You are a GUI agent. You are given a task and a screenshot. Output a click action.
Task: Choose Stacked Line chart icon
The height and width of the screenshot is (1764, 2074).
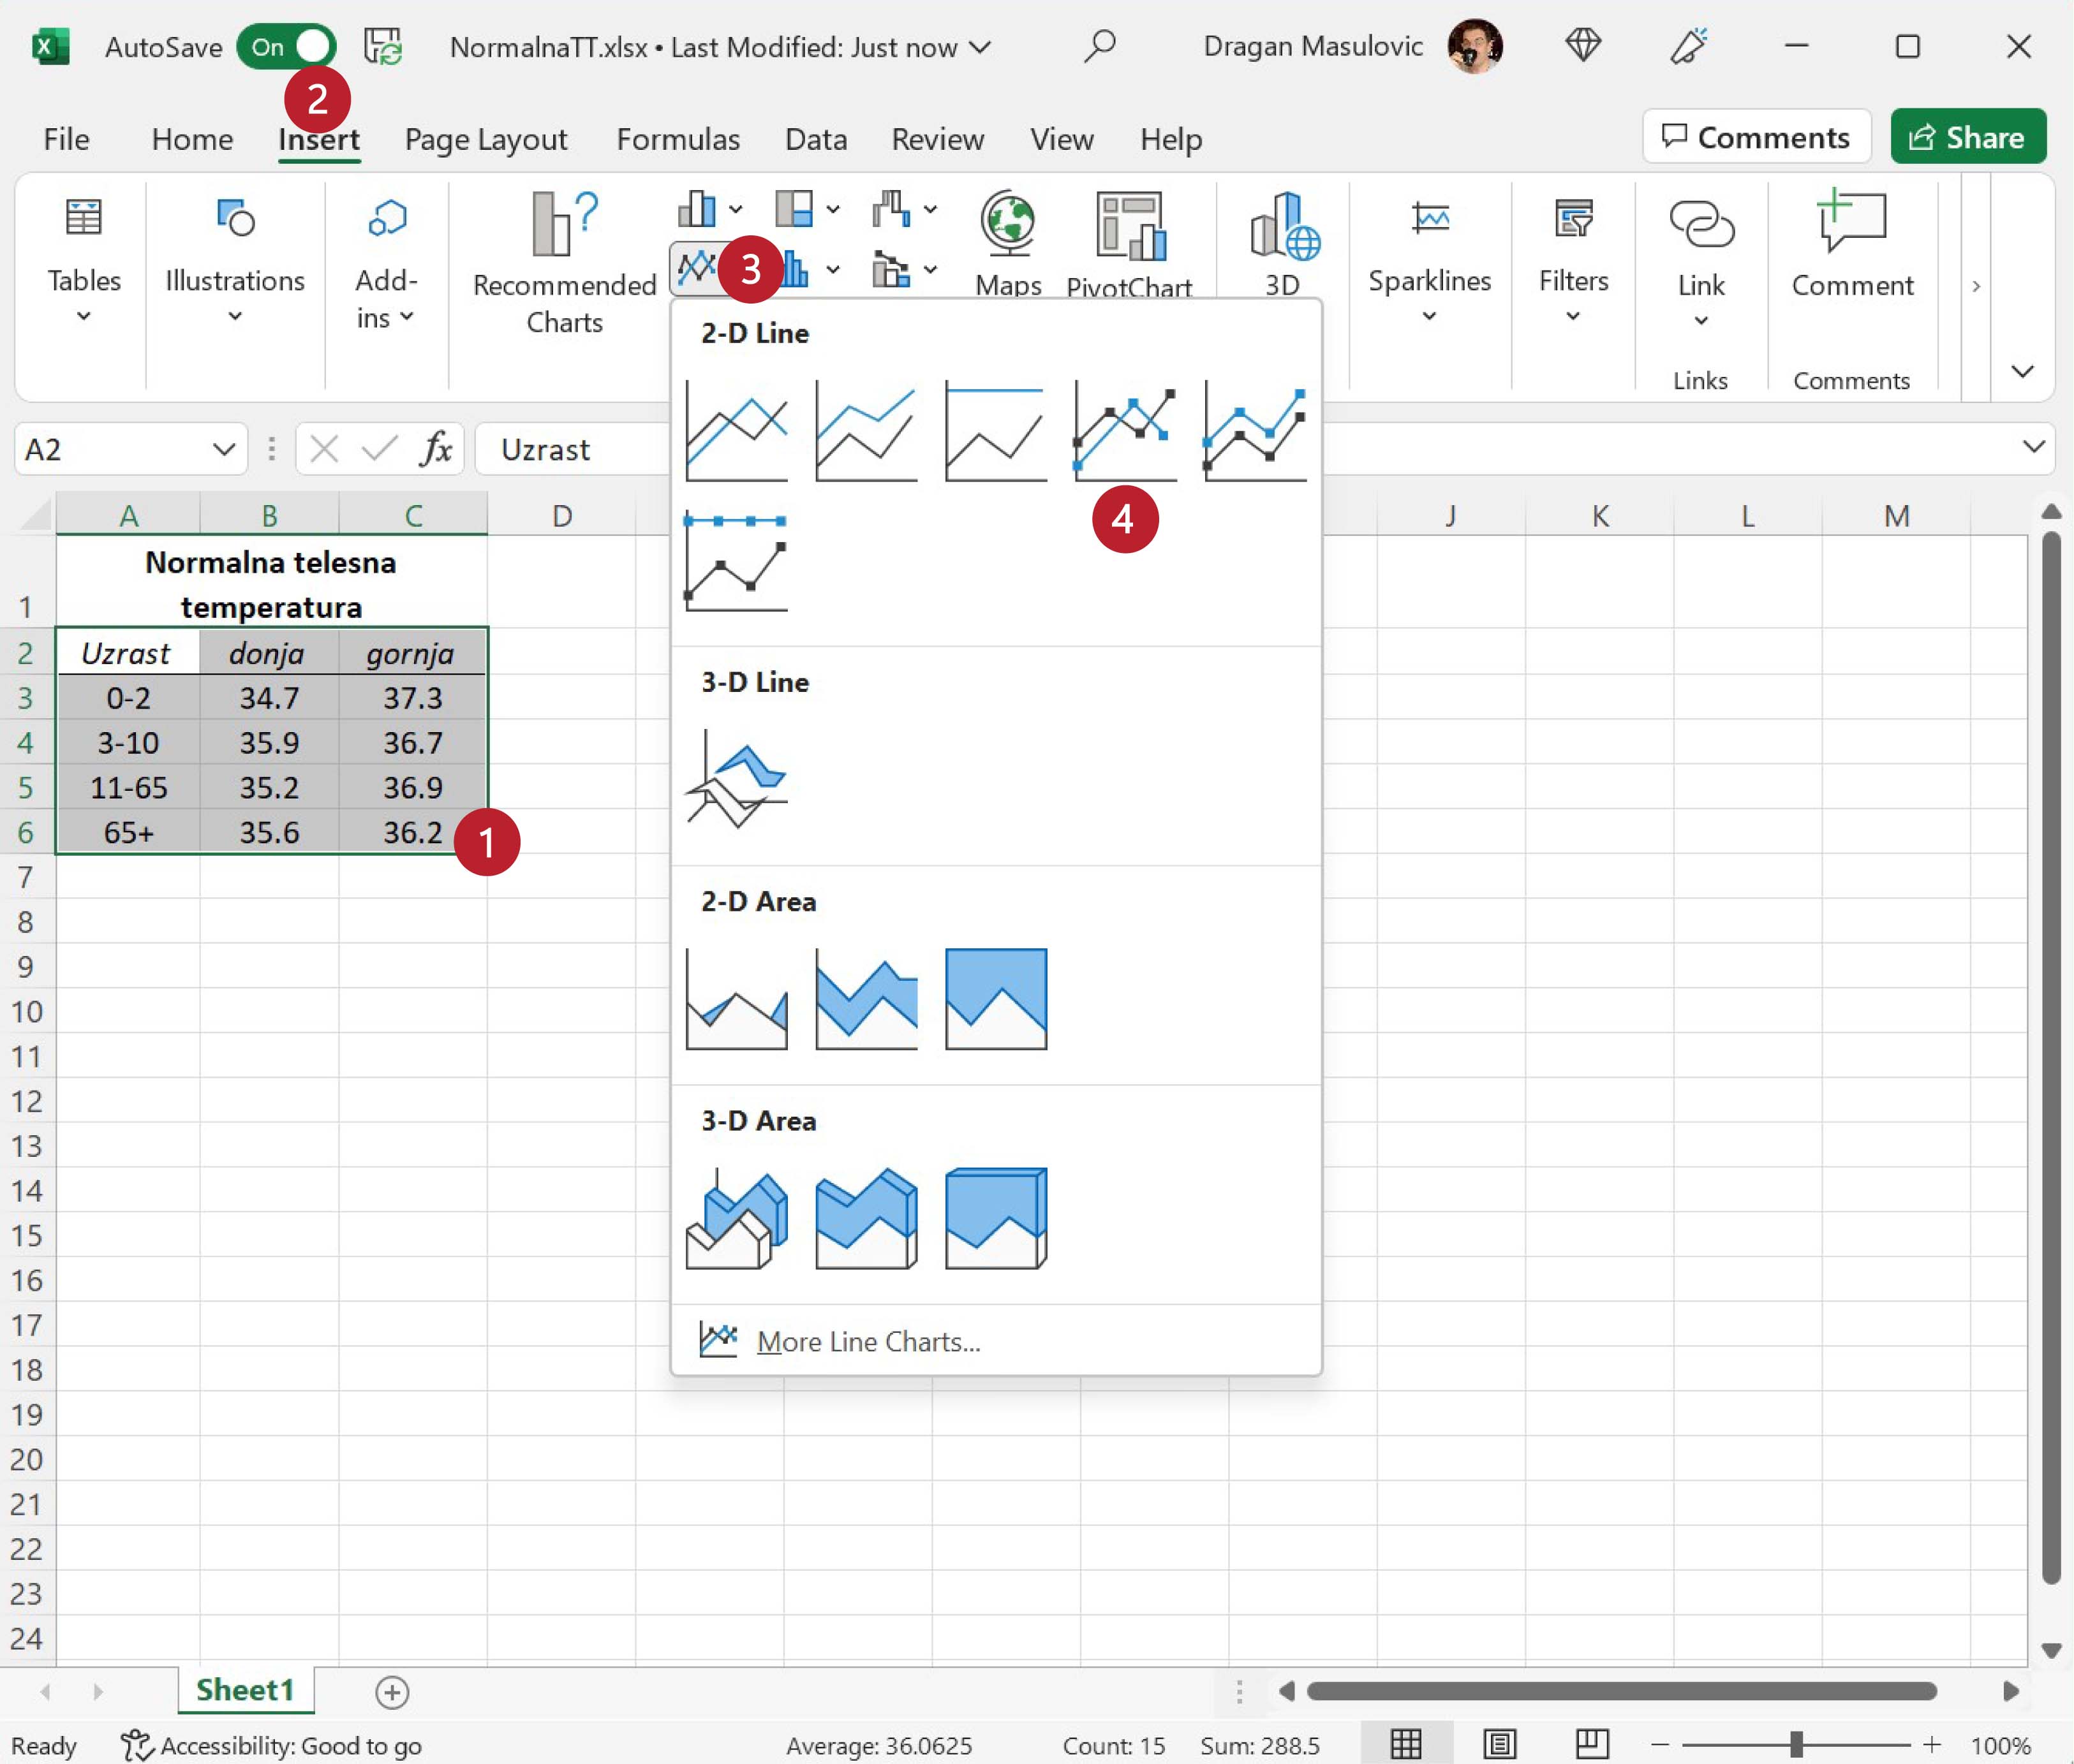pyautogui.click(x=866, y=431)
